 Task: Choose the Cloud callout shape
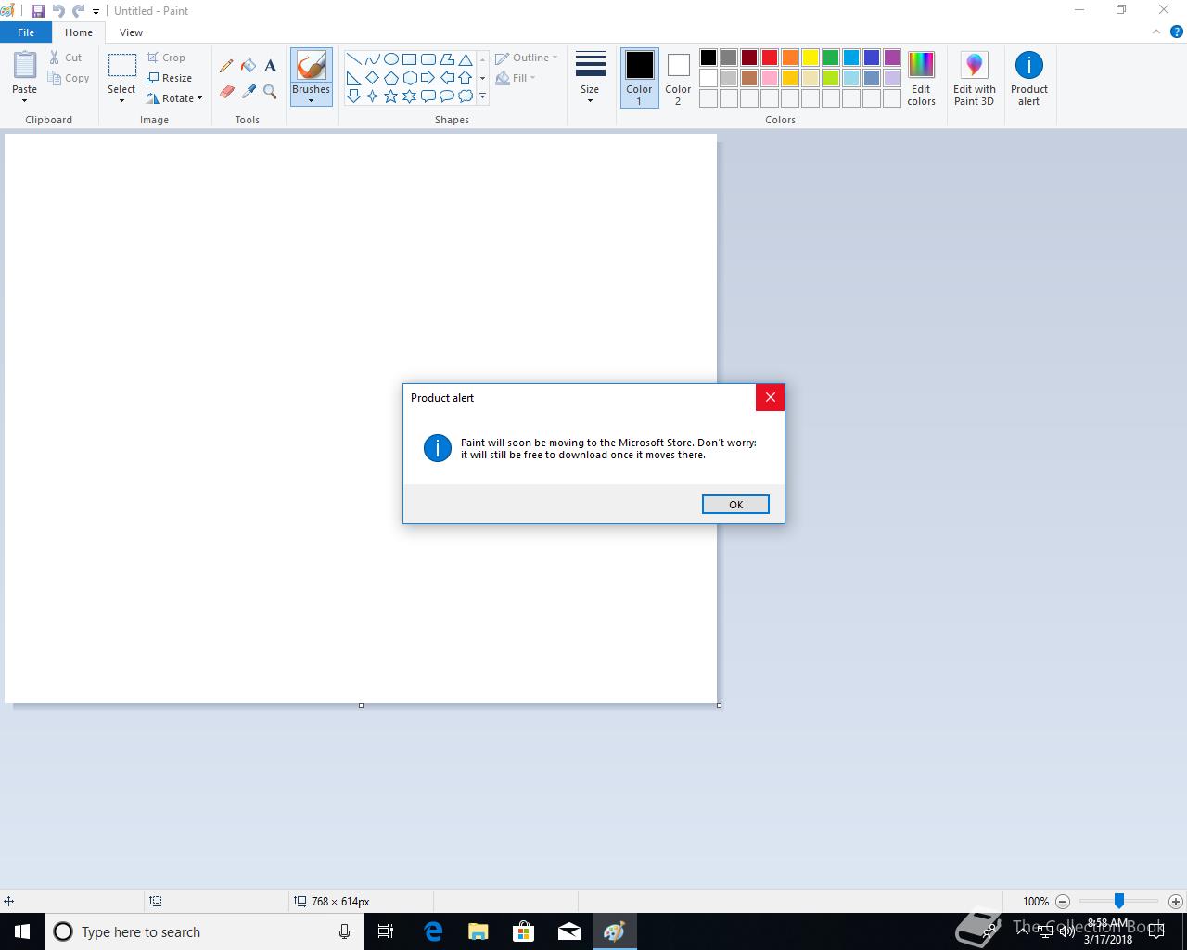[465, 96]
